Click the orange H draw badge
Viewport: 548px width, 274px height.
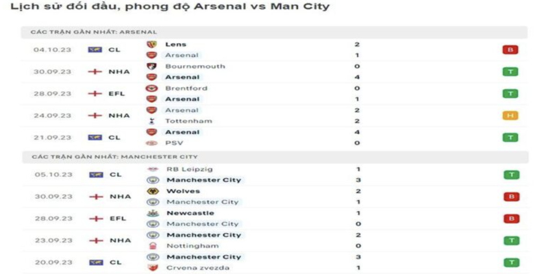click(510, 116)
